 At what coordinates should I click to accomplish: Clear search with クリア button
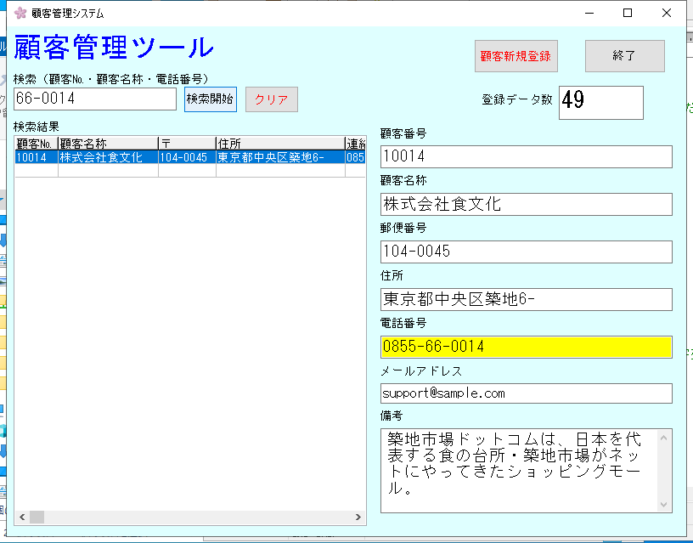click(272, 99)
